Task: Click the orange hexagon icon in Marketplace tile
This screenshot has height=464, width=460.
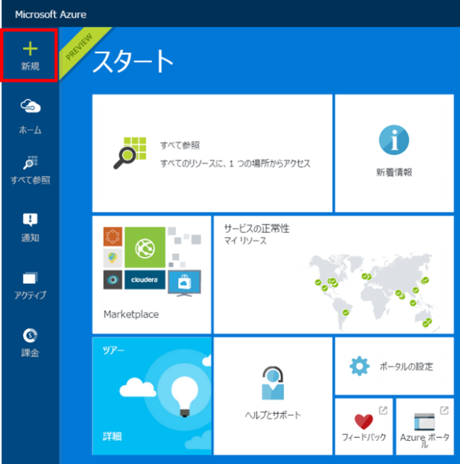Action: click(x=113, y=237)
